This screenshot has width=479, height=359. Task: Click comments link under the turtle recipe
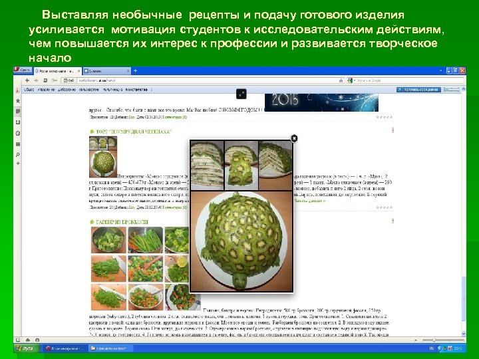click(x=175, y=207)
